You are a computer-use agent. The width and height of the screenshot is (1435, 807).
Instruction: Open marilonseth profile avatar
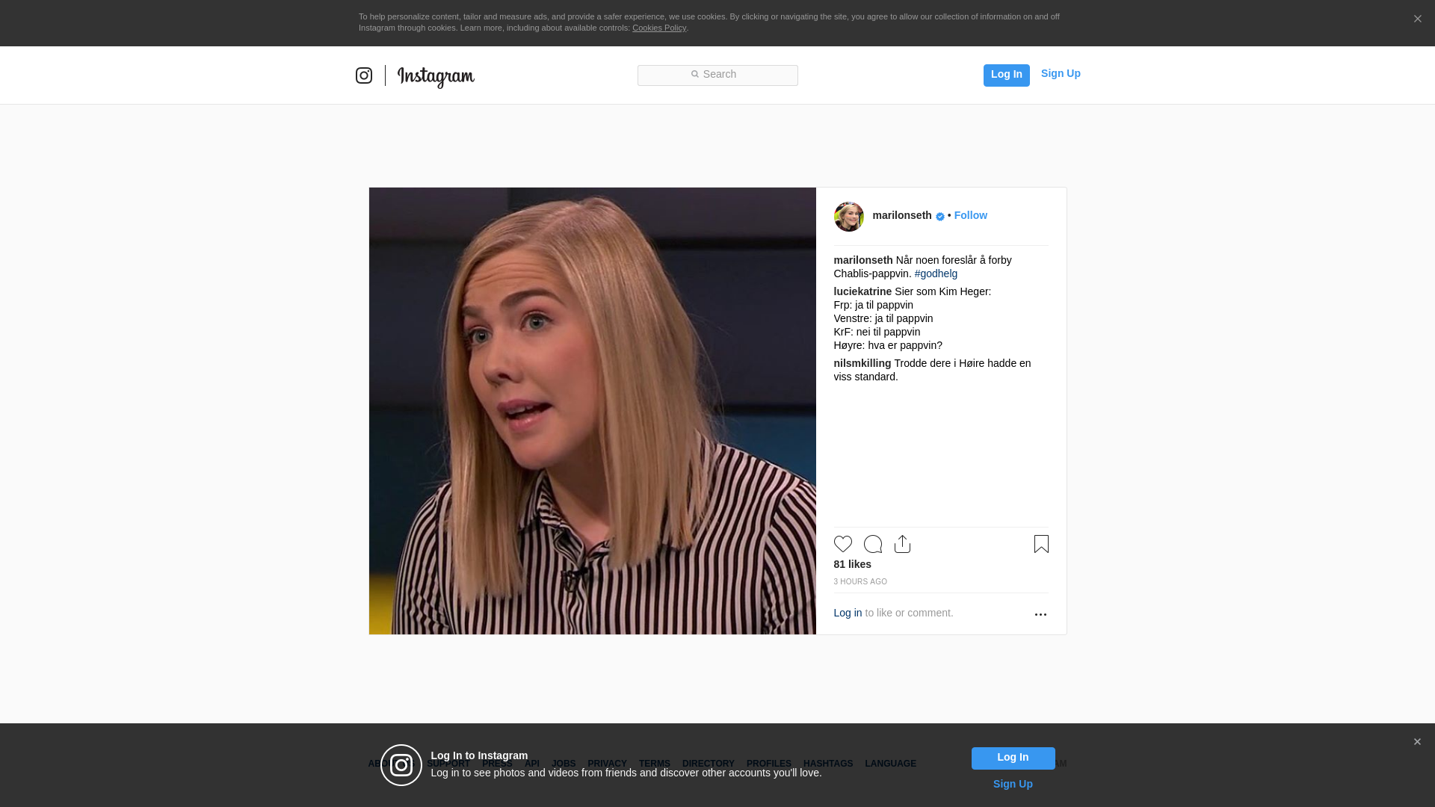click(848, 217)
